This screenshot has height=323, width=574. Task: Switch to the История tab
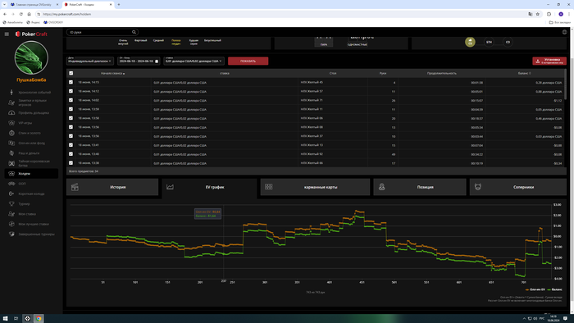[x=112, y=187]
